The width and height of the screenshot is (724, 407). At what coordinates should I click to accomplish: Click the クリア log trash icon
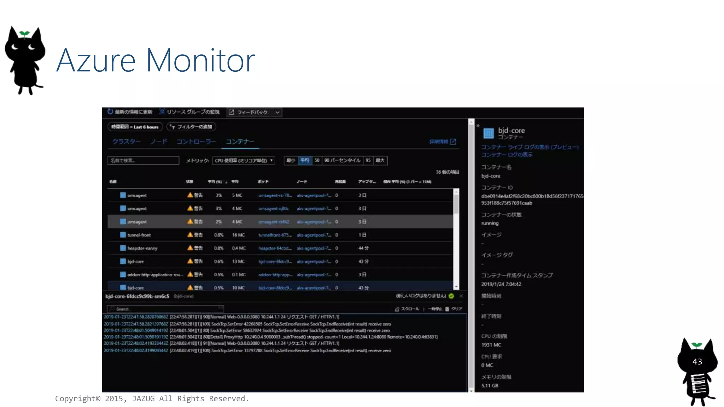[x=447, y=309]
